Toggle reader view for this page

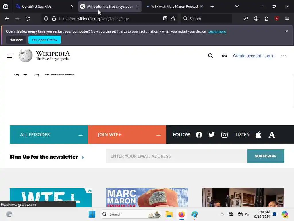[165, 19]
